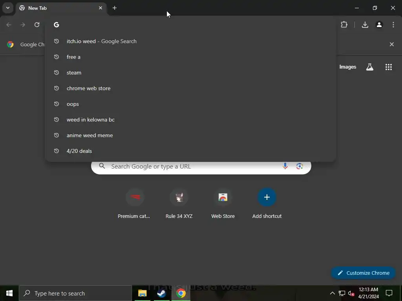
Task: Close the New Tab tab
Action: [x=100, y=8]
